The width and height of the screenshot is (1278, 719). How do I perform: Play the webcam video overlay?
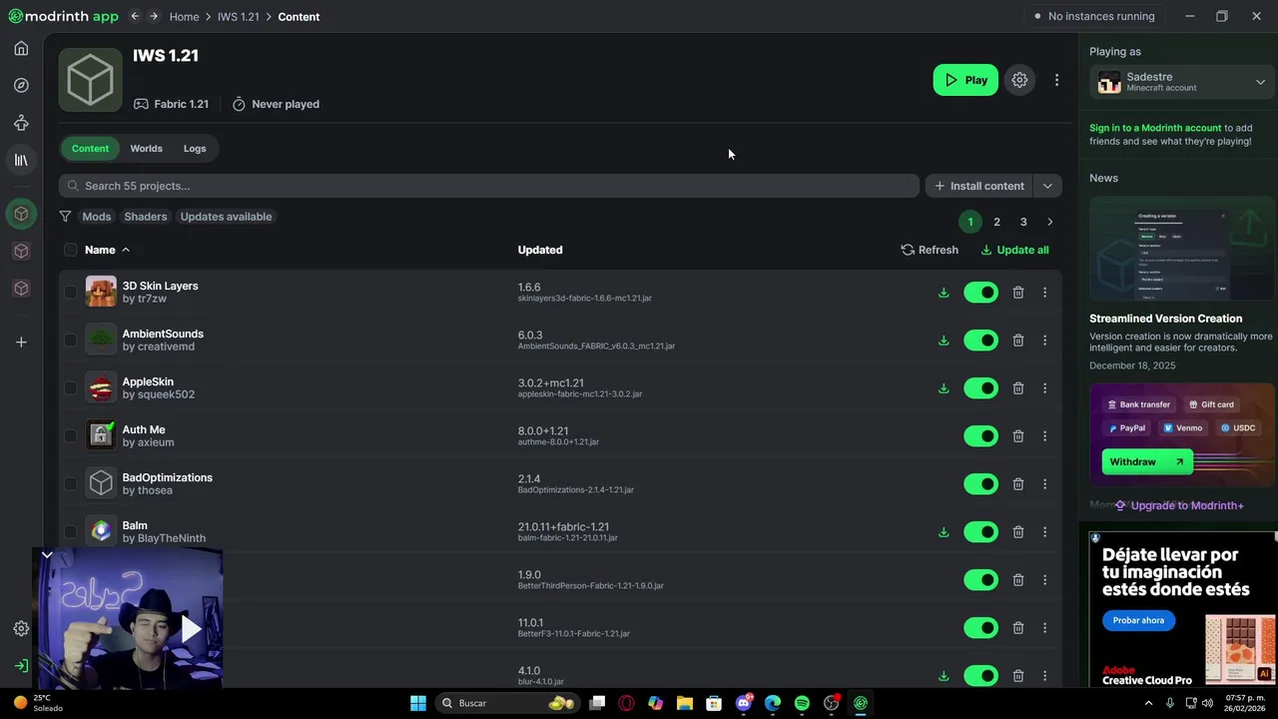pyautogui.click(x=190, y=629)
